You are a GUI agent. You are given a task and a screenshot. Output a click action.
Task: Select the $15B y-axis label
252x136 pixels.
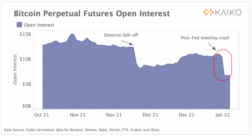[25, 34]
